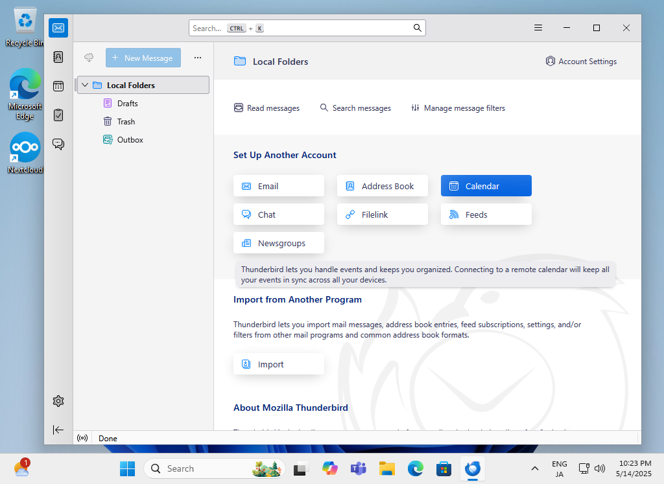Select the Local Folders row

143,85
